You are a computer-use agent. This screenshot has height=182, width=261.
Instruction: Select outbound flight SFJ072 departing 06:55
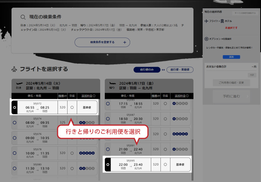pyautogui.click(x=15, y=108)
